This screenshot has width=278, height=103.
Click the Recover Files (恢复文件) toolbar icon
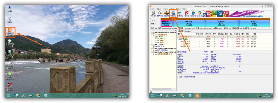(x=166, y=14)
